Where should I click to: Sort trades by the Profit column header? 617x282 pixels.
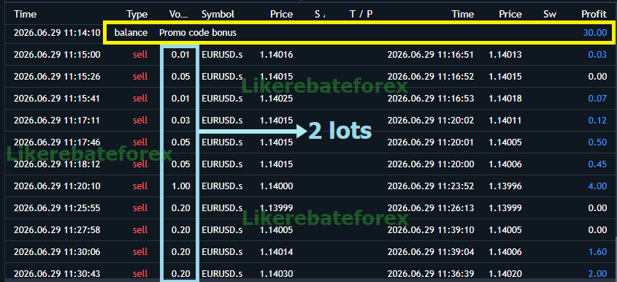[x=594, y=15]
